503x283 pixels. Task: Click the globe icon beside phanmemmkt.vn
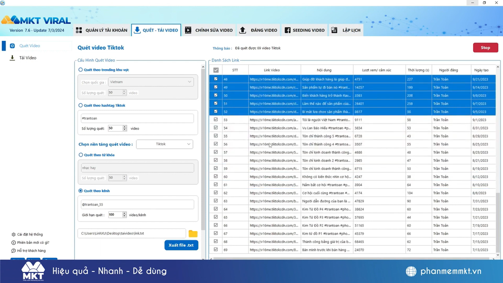(x=411, y=271)
